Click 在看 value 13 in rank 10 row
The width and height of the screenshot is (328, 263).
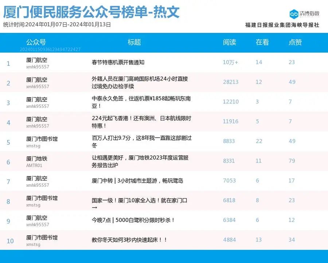click(x=258, y=240)
